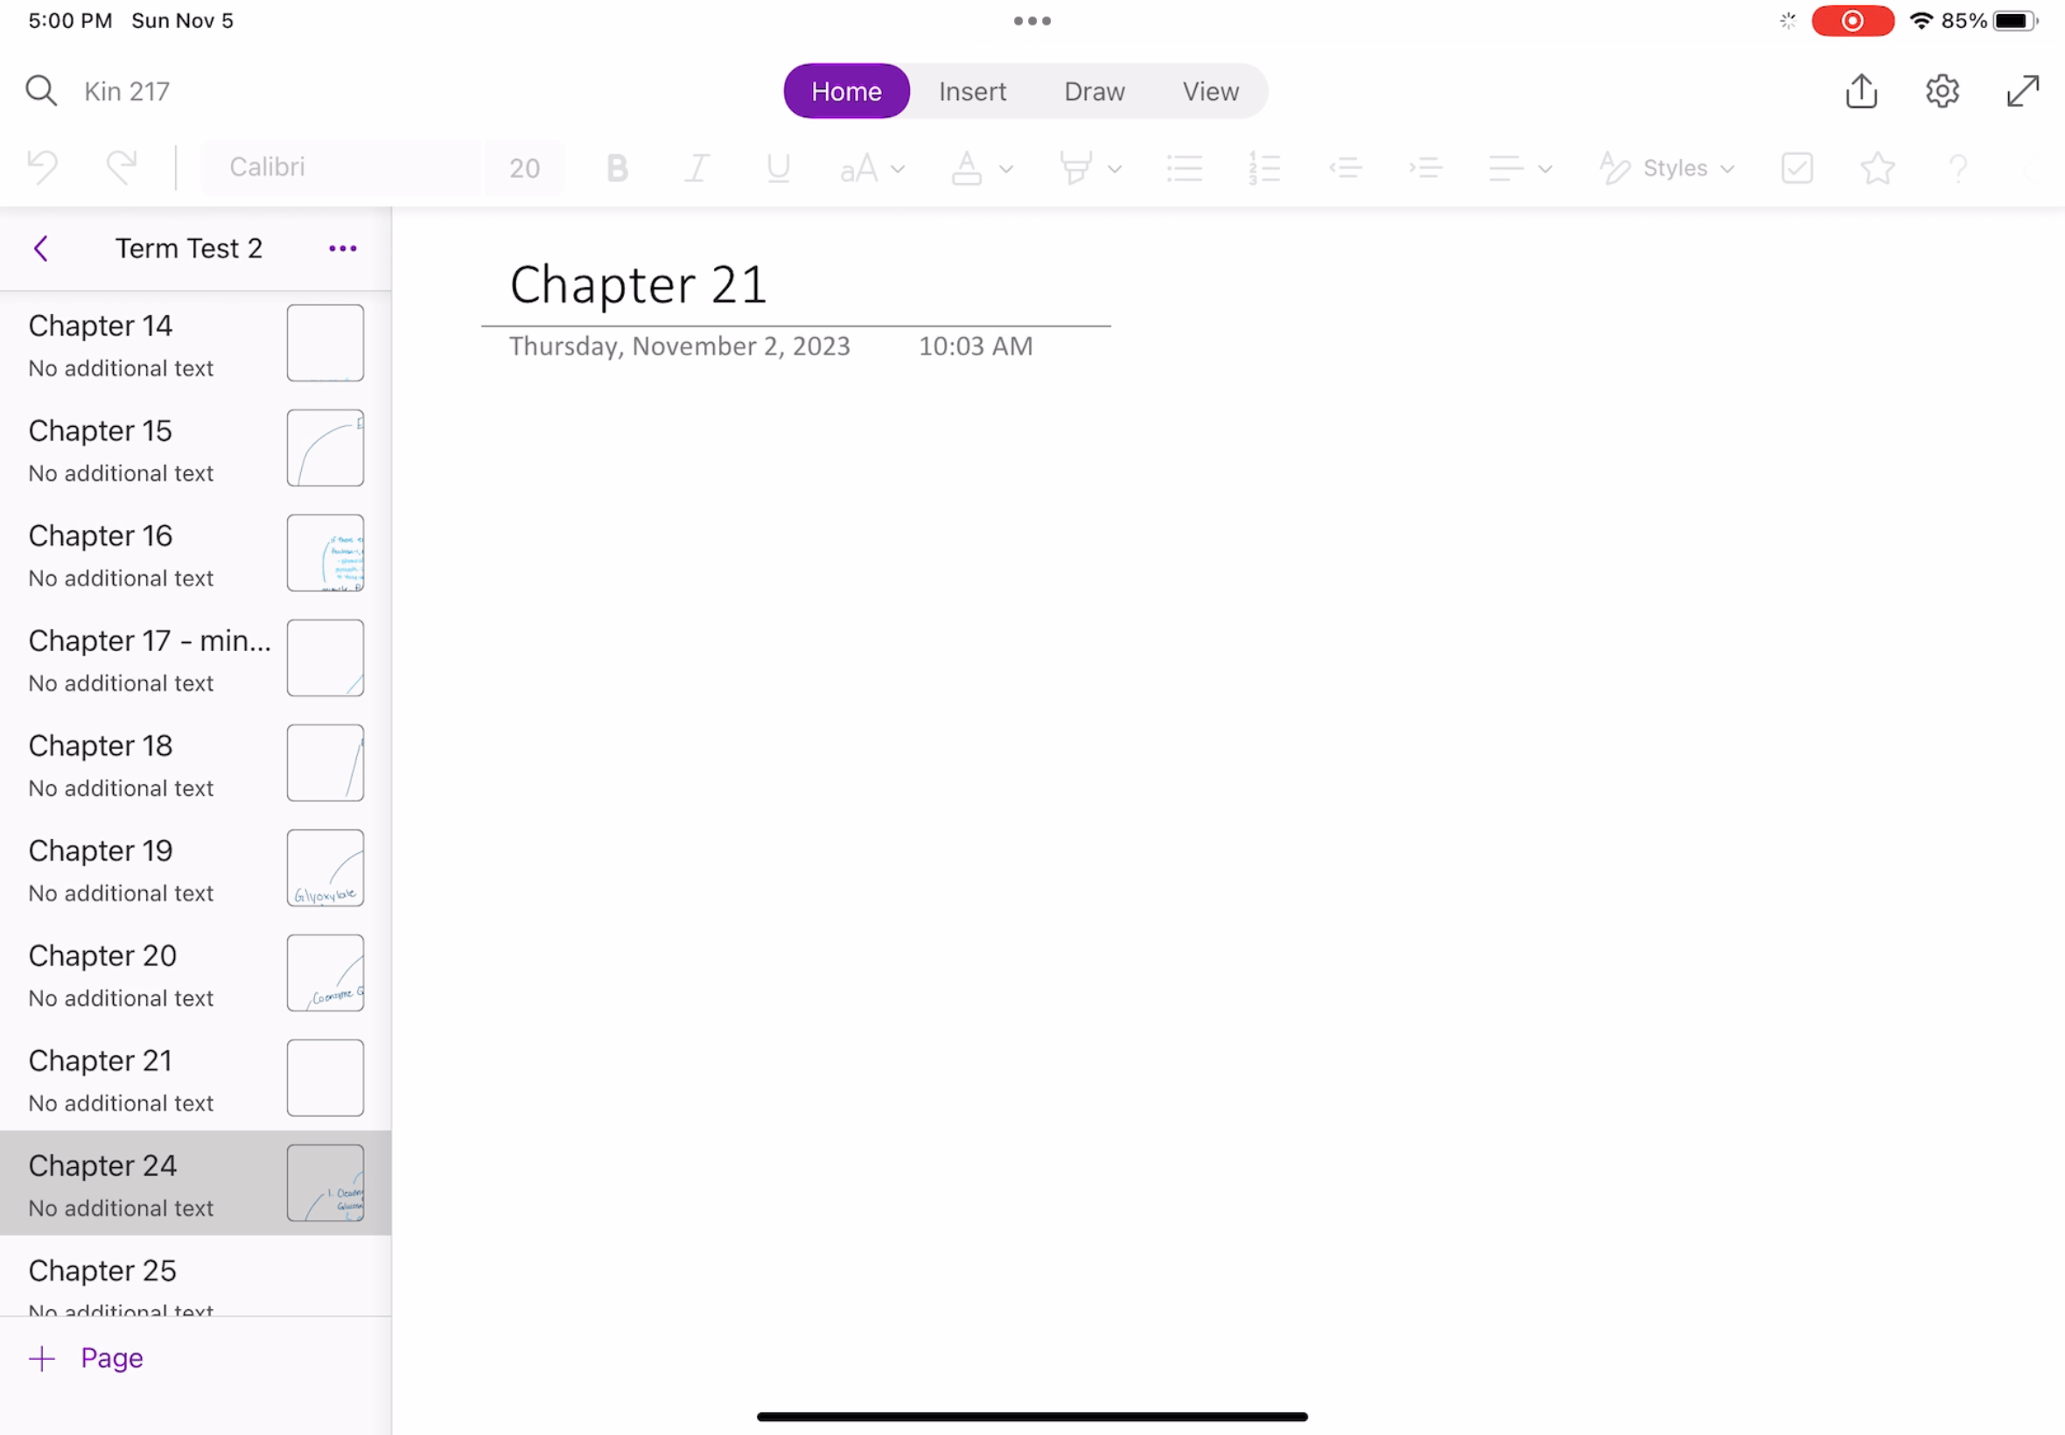Switch to the Draw tab
The height and width of the screenshot is (1435, 2065).
(x=1094, y=91)
